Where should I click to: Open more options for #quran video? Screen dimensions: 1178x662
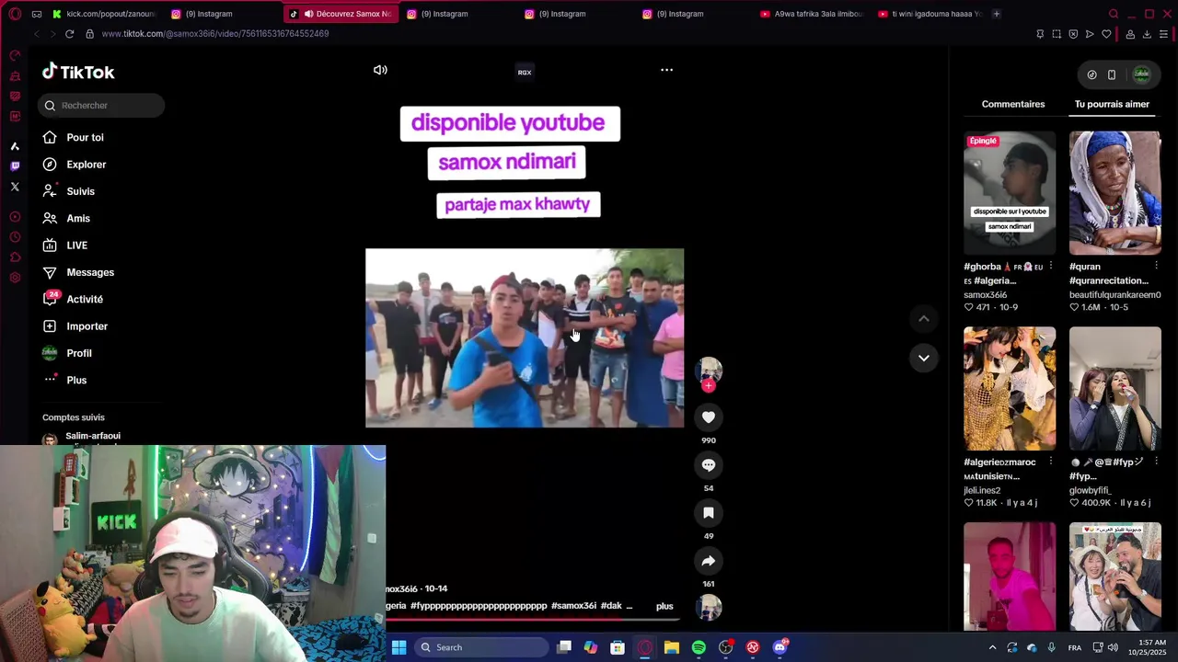click(1156, 267)
